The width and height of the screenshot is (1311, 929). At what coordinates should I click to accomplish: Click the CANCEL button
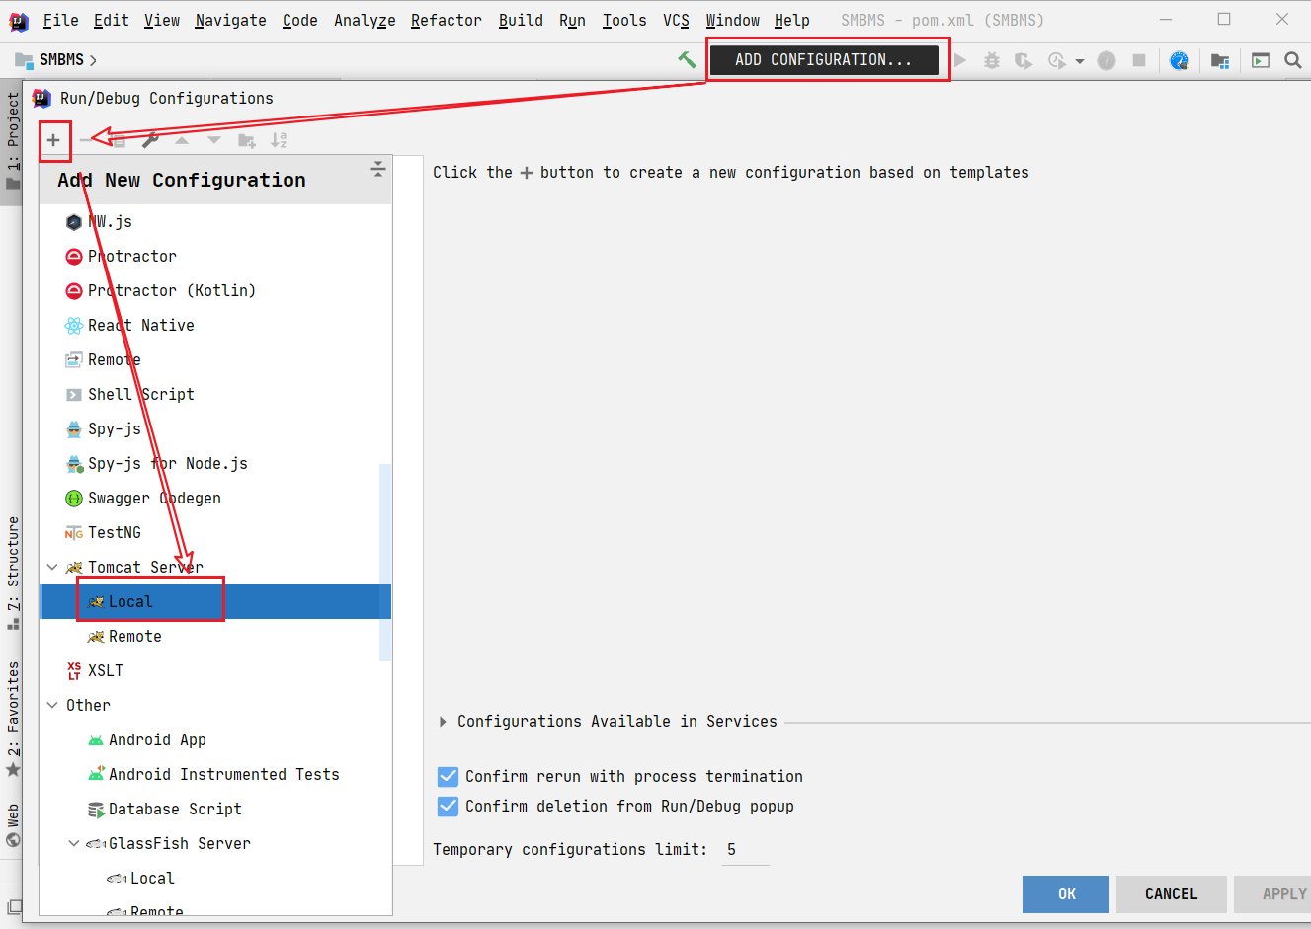[x=1172, y=894]
